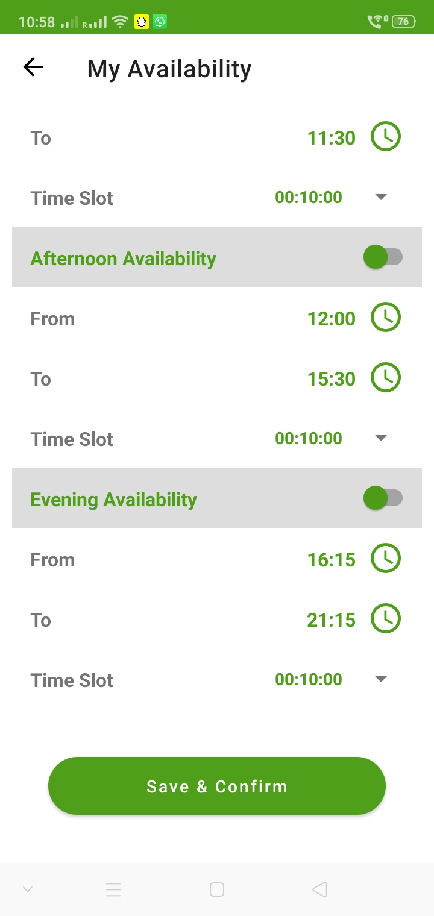Screen dimensions: 434x916
Task: Tap the Android back navigation triangle
Action: coord(320,889)
